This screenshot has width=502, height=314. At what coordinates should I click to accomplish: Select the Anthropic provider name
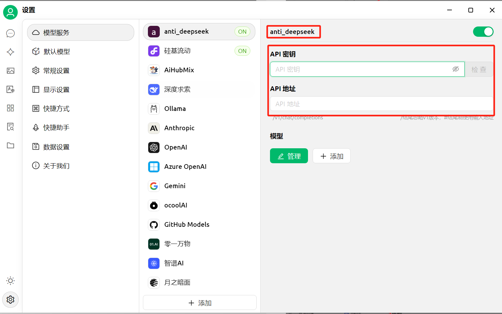click(x=179, y=128)
